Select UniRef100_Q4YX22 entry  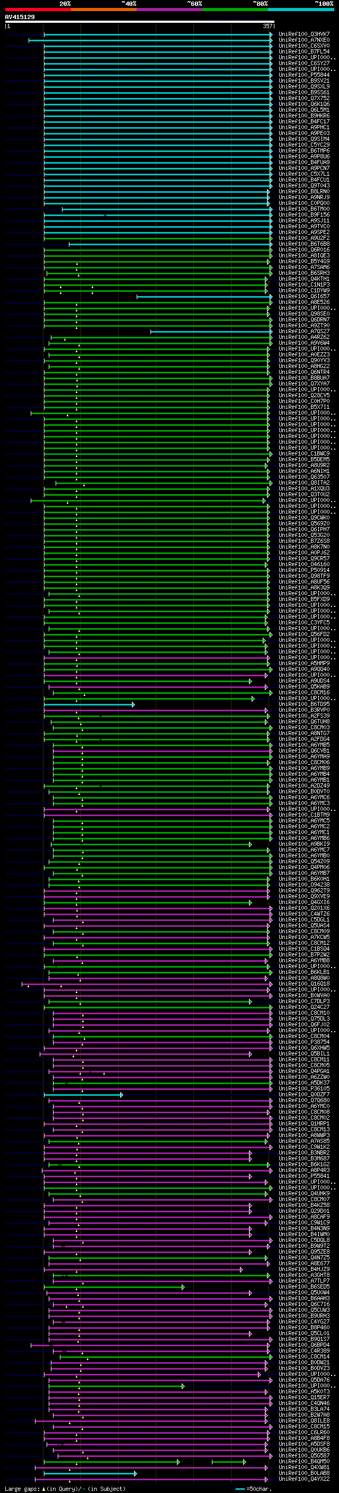click(304, 1479)
